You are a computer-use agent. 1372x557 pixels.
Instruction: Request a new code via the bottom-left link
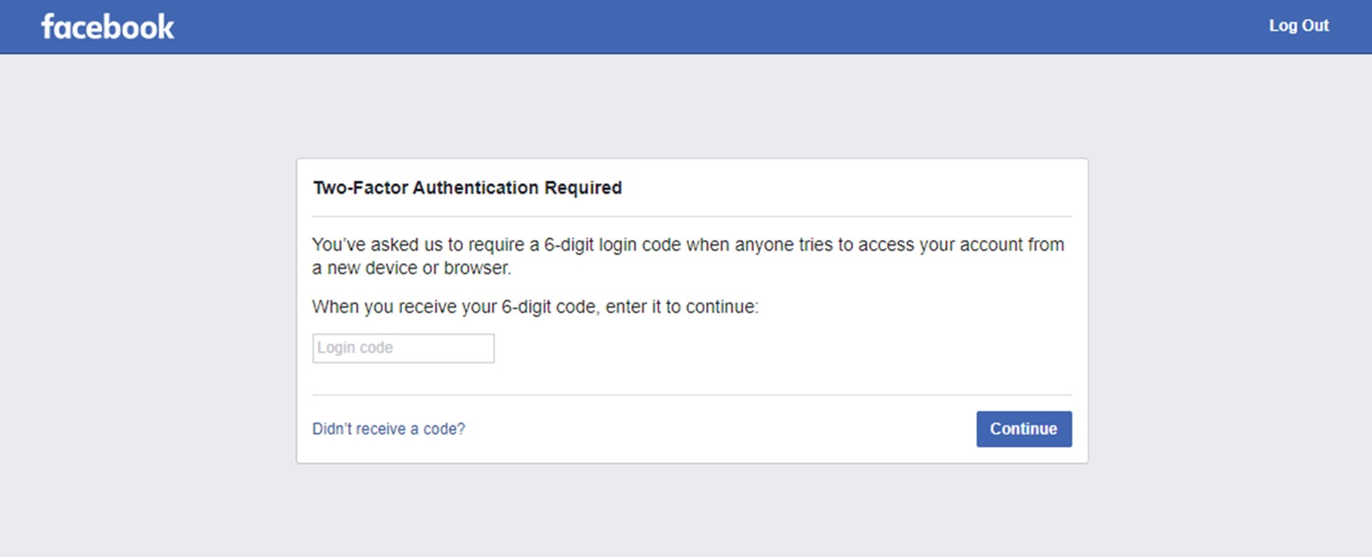pyautogui.click(x=388, y=429)
